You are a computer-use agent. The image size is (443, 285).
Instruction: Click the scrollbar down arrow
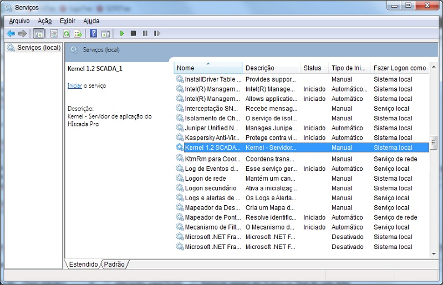pos(434,254)
